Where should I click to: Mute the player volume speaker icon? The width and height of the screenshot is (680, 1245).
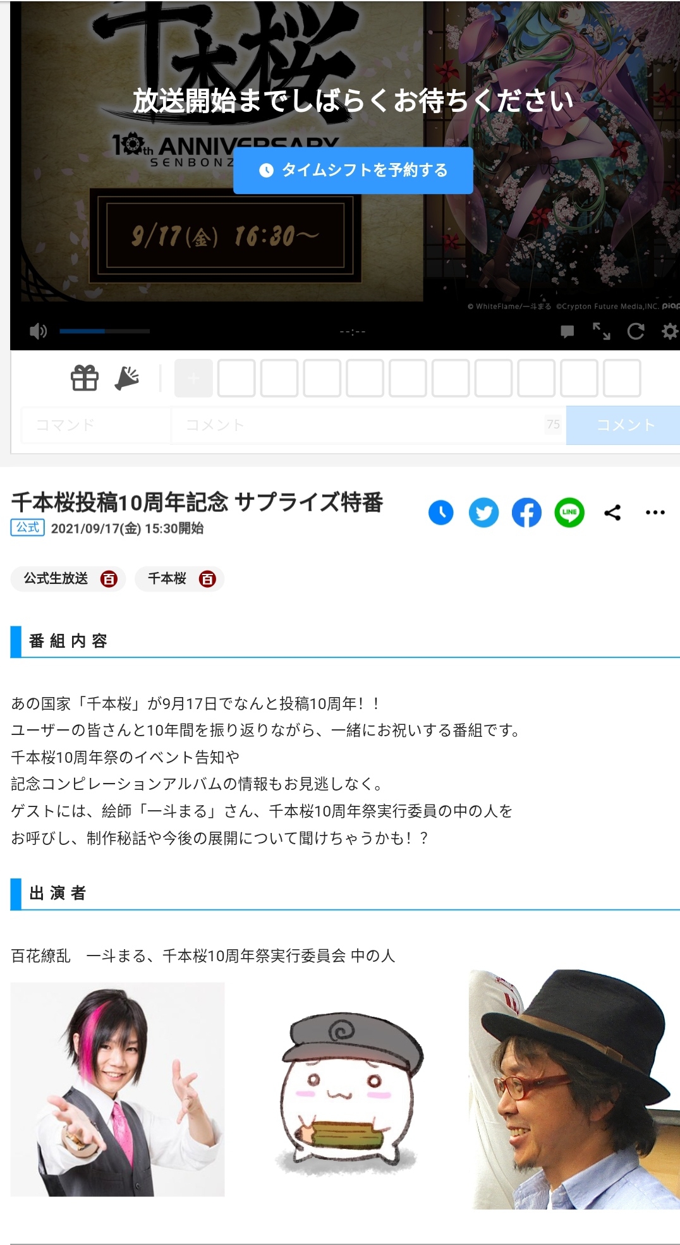38,331
